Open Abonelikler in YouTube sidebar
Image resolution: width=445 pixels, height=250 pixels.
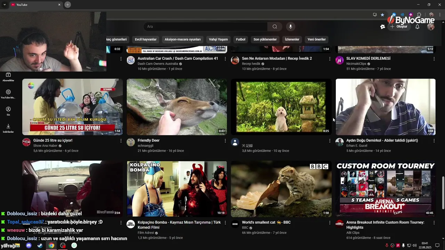coord(8,77)
